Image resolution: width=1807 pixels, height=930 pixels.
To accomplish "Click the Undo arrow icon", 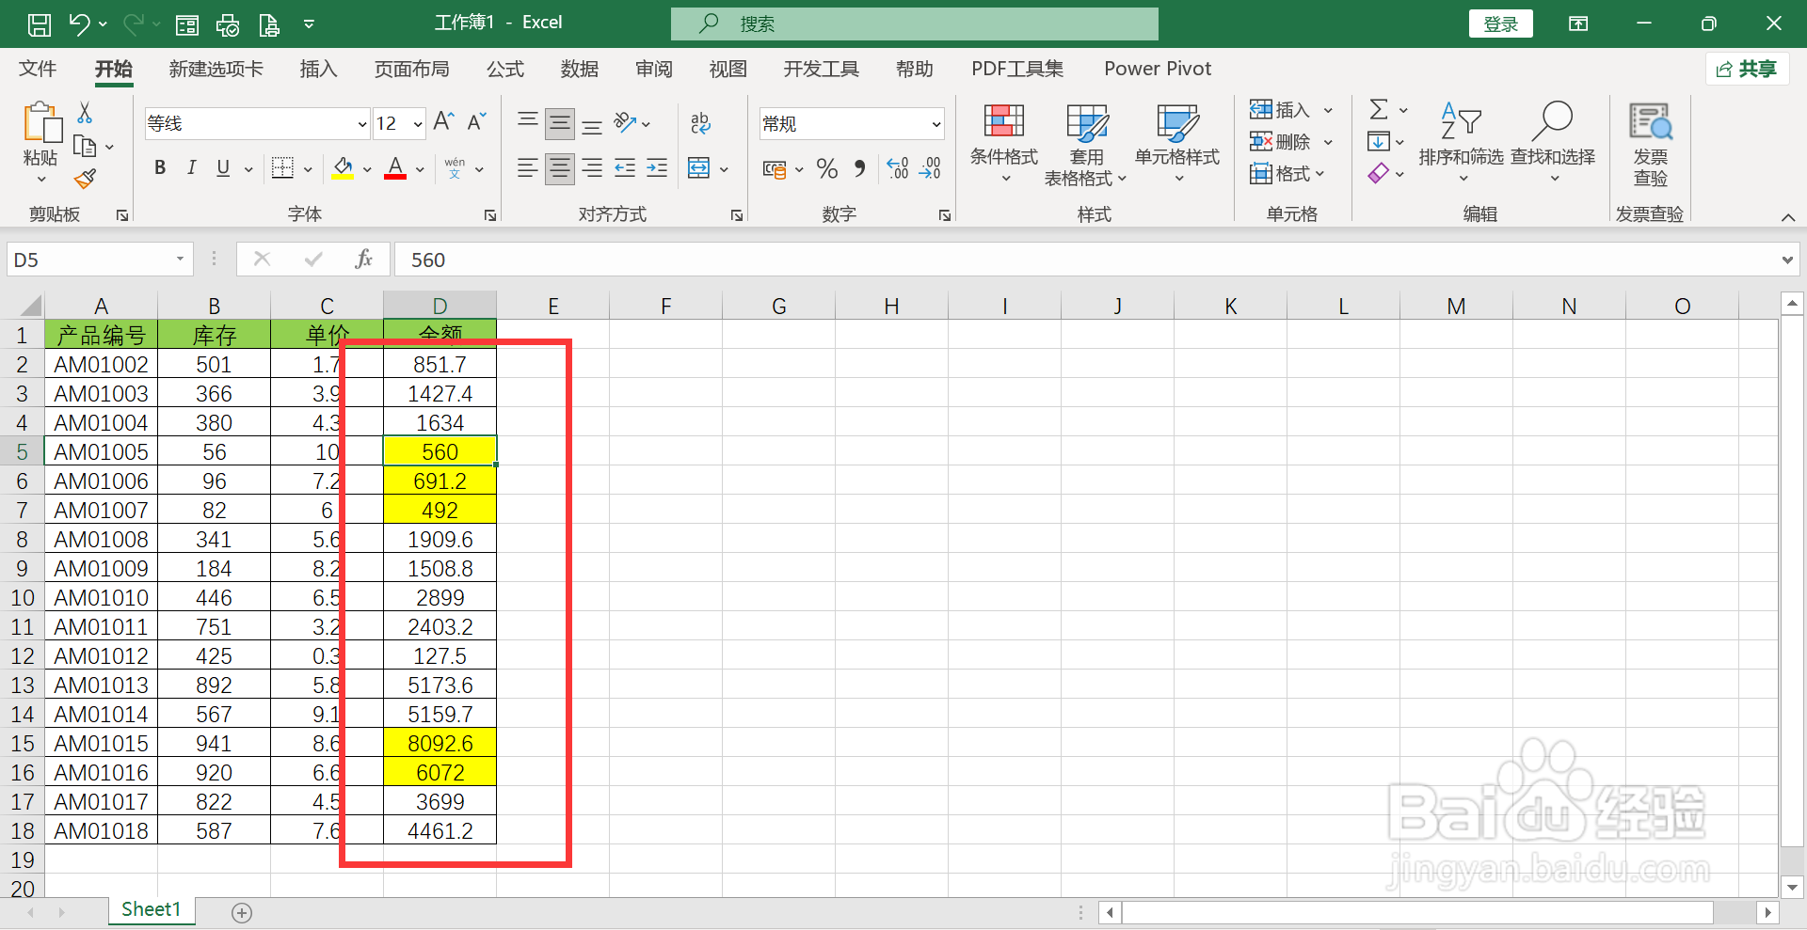I will 79,24.
